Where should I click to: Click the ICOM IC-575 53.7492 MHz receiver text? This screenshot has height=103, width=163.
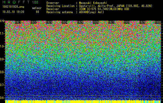point(104,9)
